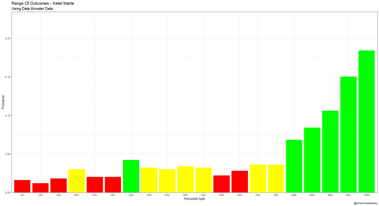The width and height of the screenshot is (379, 206).
Task: Click the '5th' x-axis tick label
Action: click(x=22, y=195)
